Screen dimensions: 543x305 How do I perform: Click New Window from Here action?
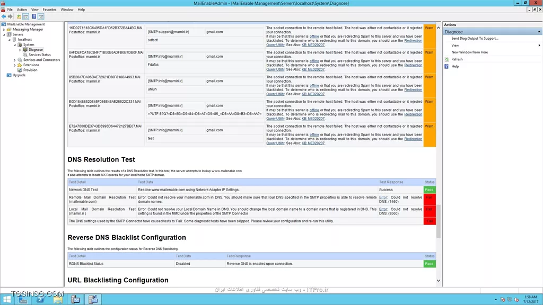(x=470, y=52)
